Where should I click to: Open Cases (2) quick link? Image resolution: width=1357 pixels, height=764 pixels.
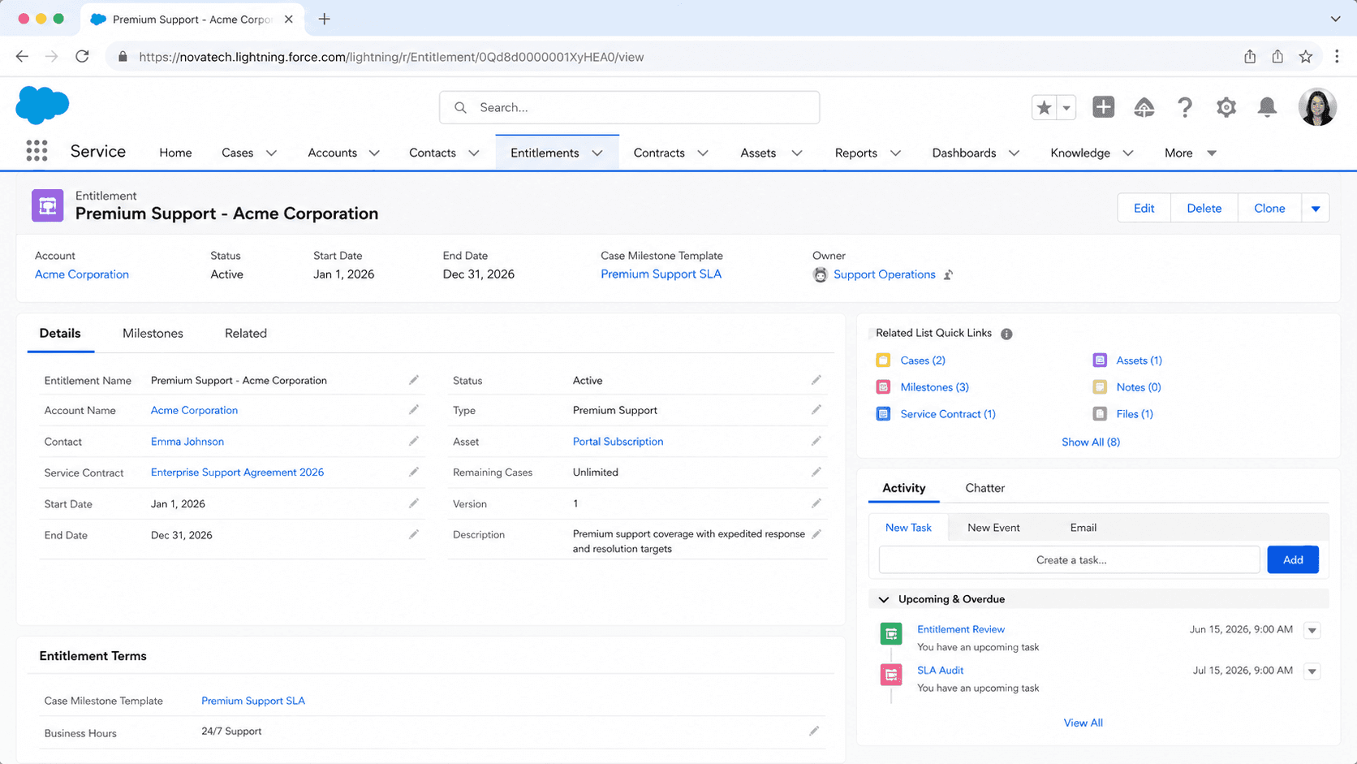tap(923, 360)
